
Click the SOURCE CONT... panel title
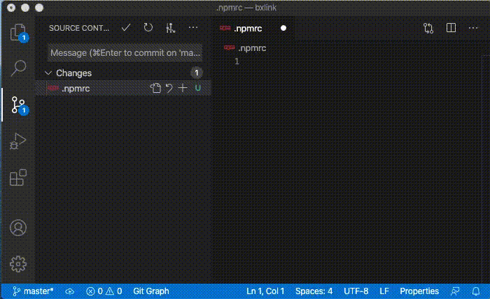tap(79, 28)
